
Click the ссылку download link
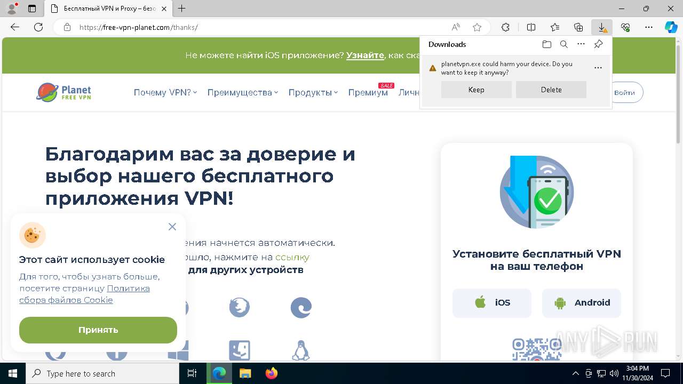[292, 257]
